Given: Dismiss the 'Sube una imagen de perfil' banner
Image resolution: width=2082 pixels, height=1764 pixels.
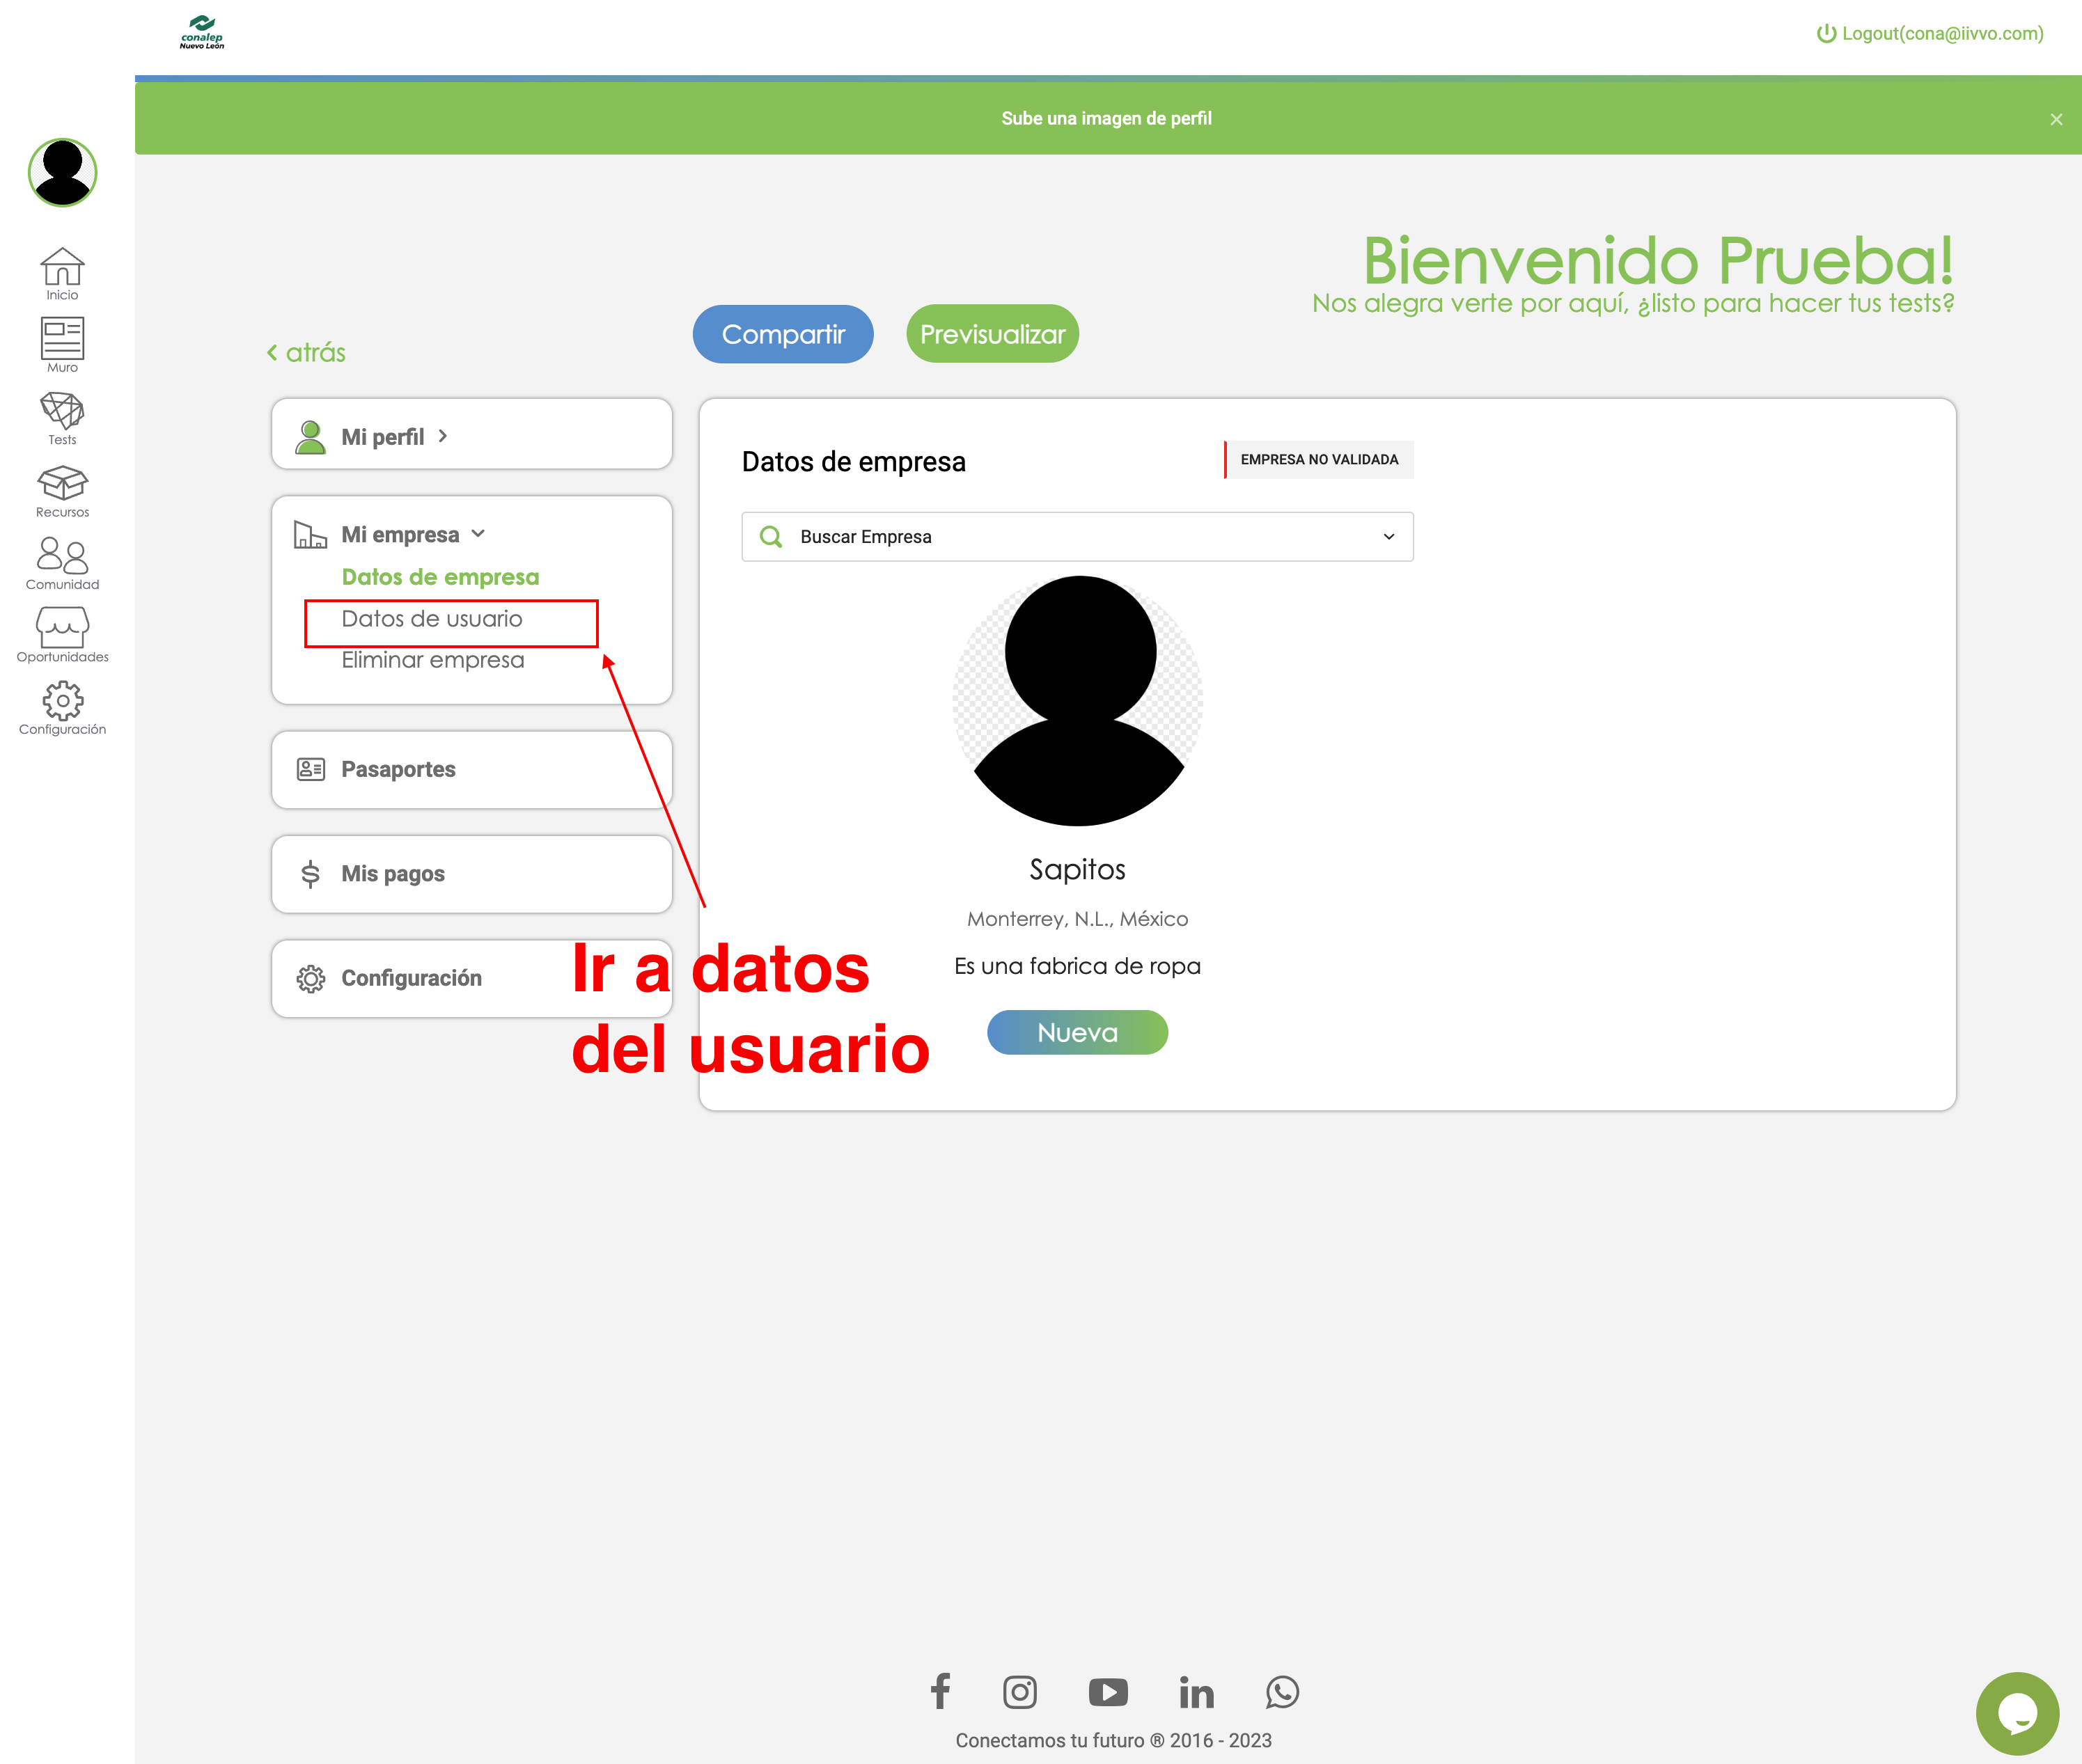Looking at the screenshot, I should tap(2056, 119).
